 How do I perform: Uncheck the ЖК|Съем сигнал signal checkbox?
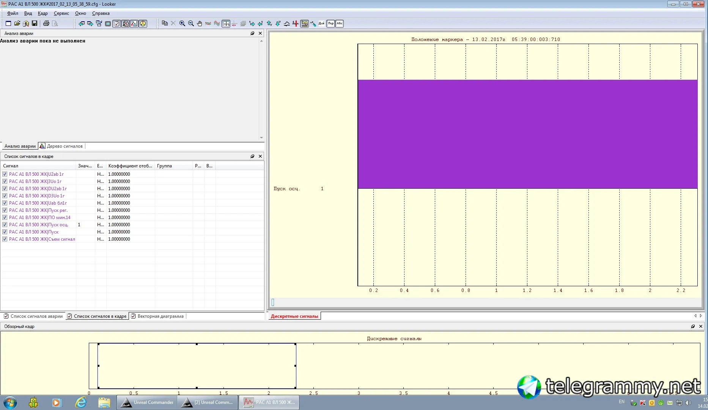coord(5,239)
